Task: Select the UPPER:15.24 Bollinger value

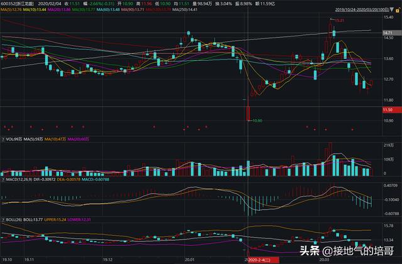Action: pos(55,219)
